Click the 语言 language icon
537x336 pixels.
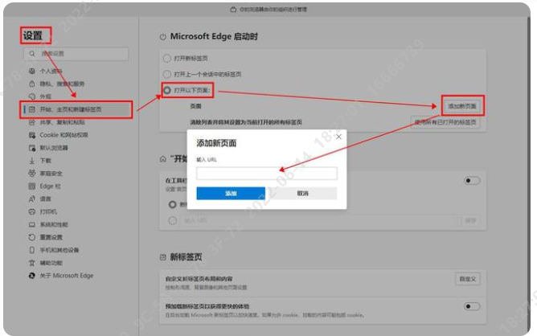coord(32,199)
